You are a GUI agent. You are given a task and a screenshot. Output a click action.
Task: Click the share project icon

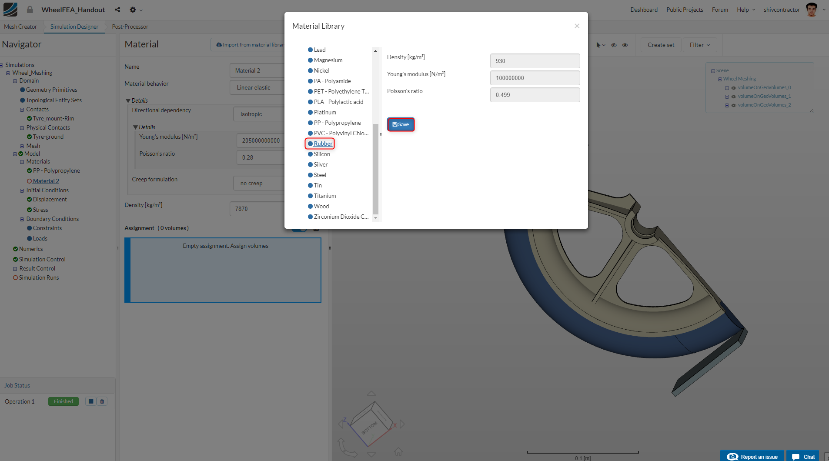tap(117, 10)
